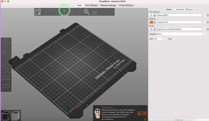
Task: Open the Filament Settings tab
Action: [108, 5]
